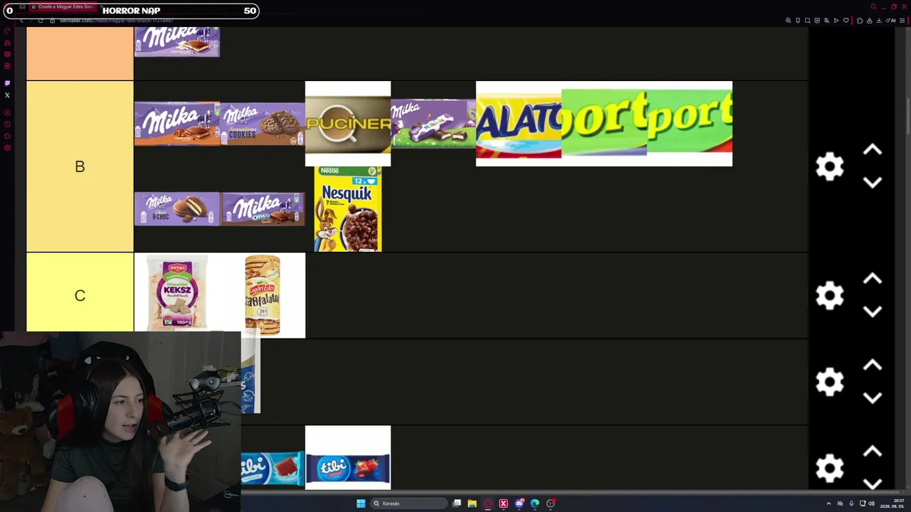The height and width of the screenshot is (512, 911).
Task: Take a snapshot with the capture icon
Action: click(x=807, y=21)
